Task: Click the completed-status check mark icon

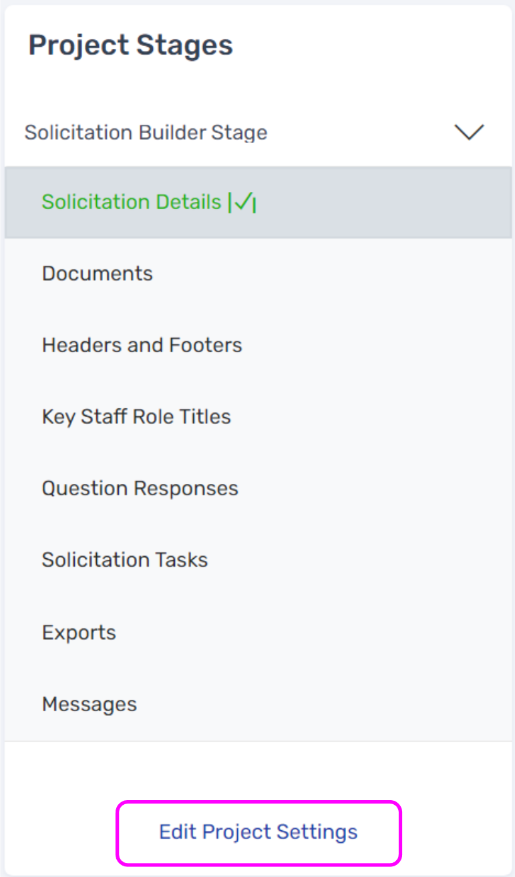Action: coord(242,203)
